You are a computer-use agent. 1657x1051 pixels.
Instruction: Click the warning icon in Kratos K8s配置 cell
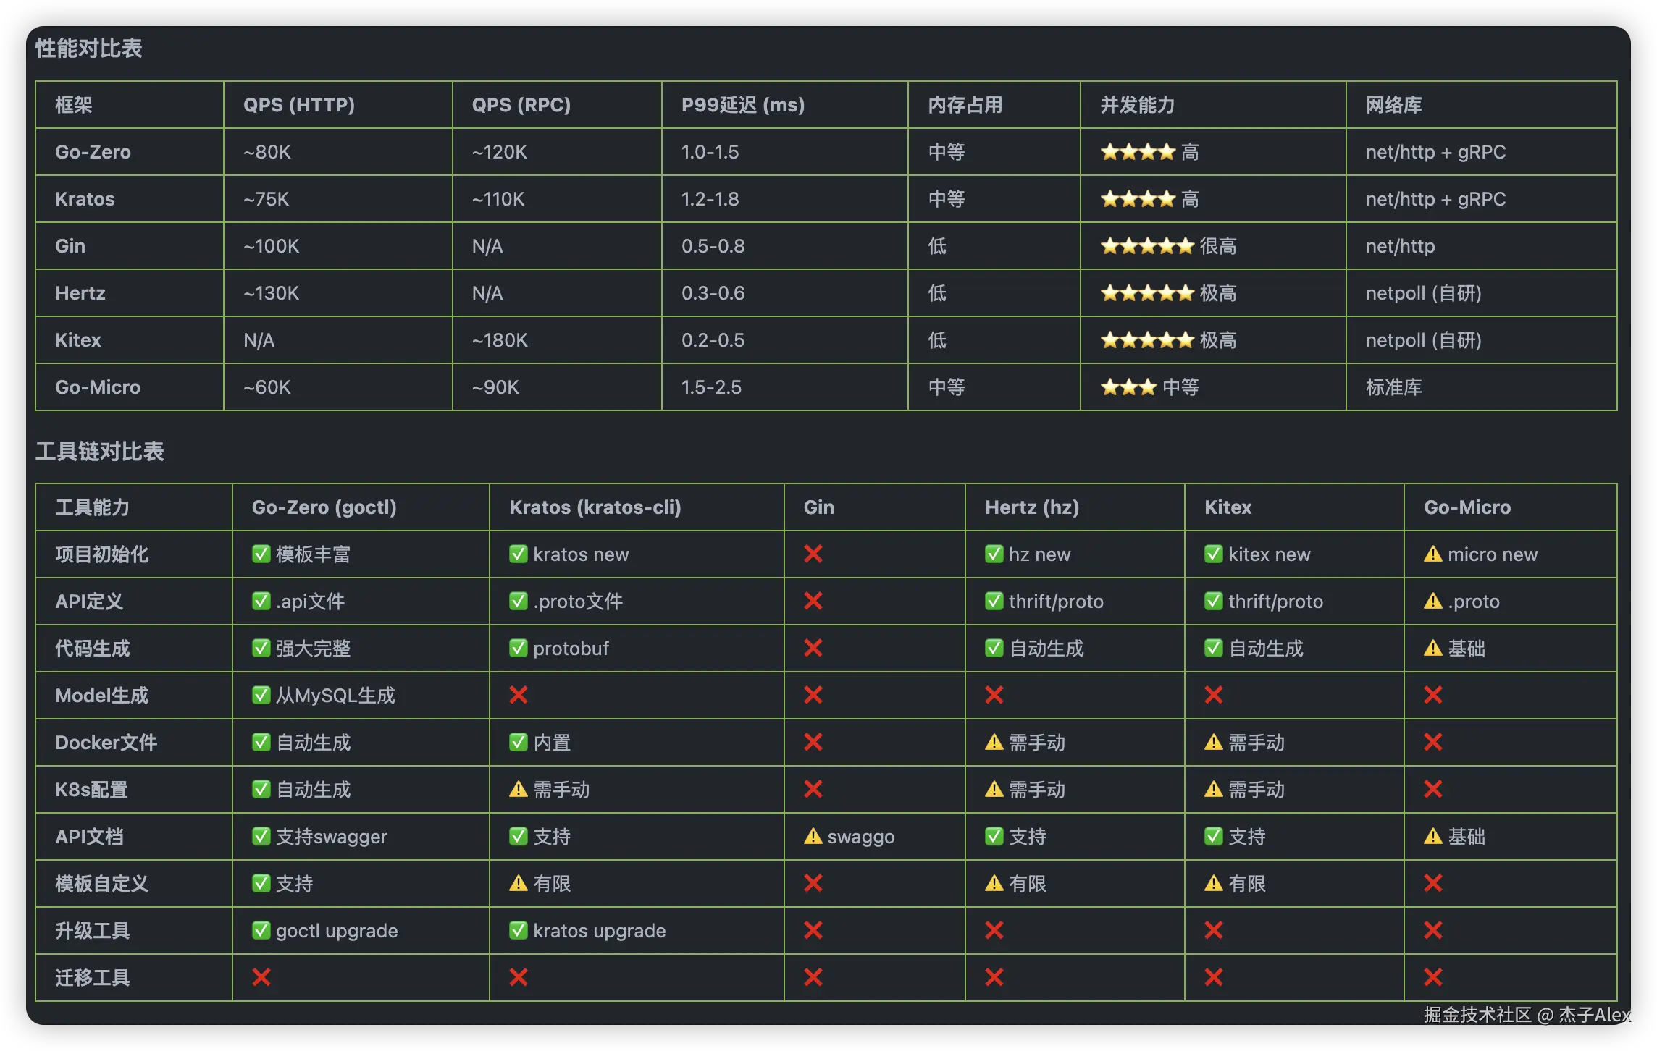point(518,790)
